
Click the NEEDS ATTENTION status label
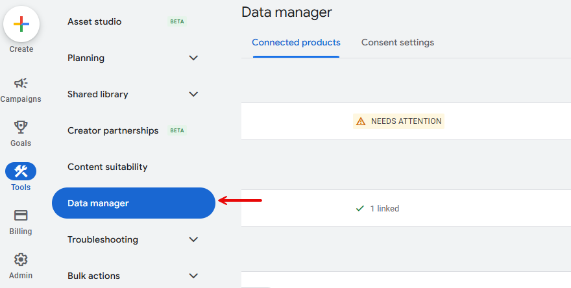406,121
